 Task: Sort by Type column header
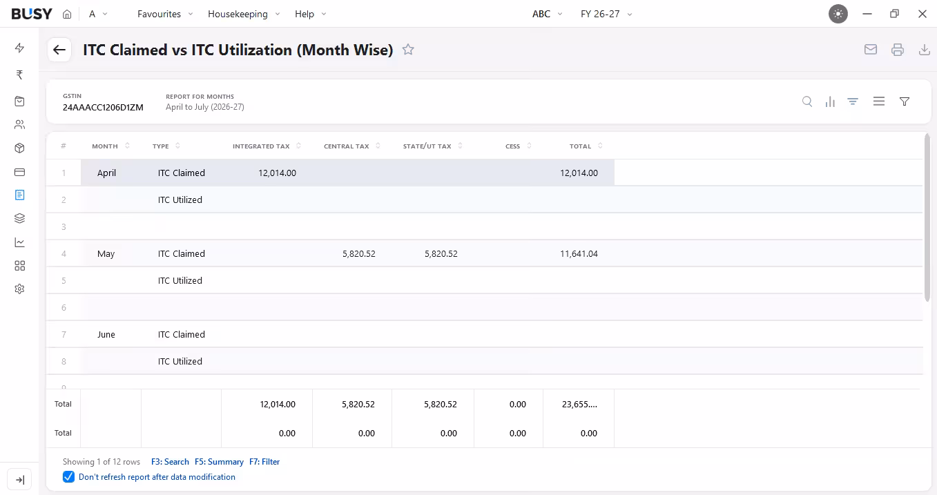(166, 146)
